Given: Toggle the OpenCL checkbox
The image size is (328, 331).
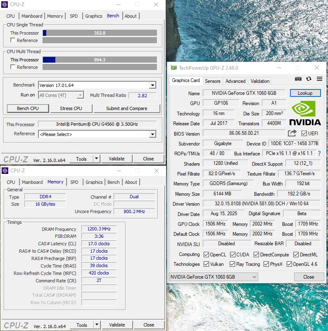Looking at the screenshot, I should [206, 255].
